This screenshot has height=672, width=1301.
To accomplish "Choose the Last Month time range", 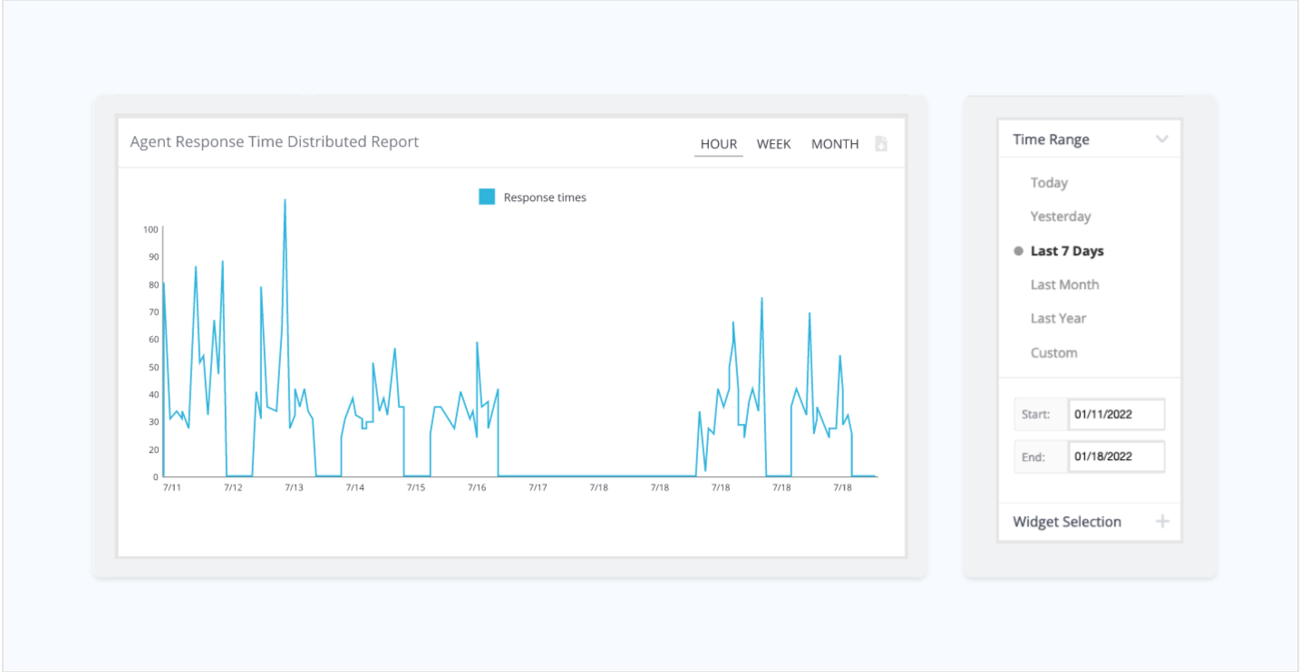I will pyautogui.click(x=1063, y=284).
